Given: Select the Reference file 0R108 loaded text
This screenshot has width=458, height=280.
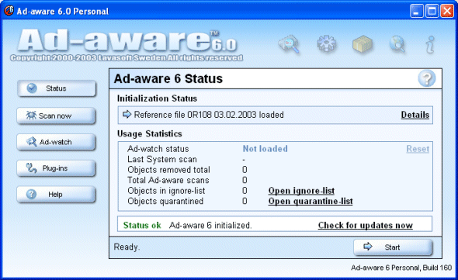Looking at the screenshot, I should [209, 115].
